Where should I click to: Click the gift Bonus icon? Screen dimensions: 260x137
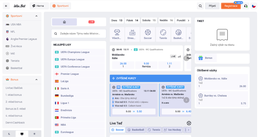click(x=200, y=58)
